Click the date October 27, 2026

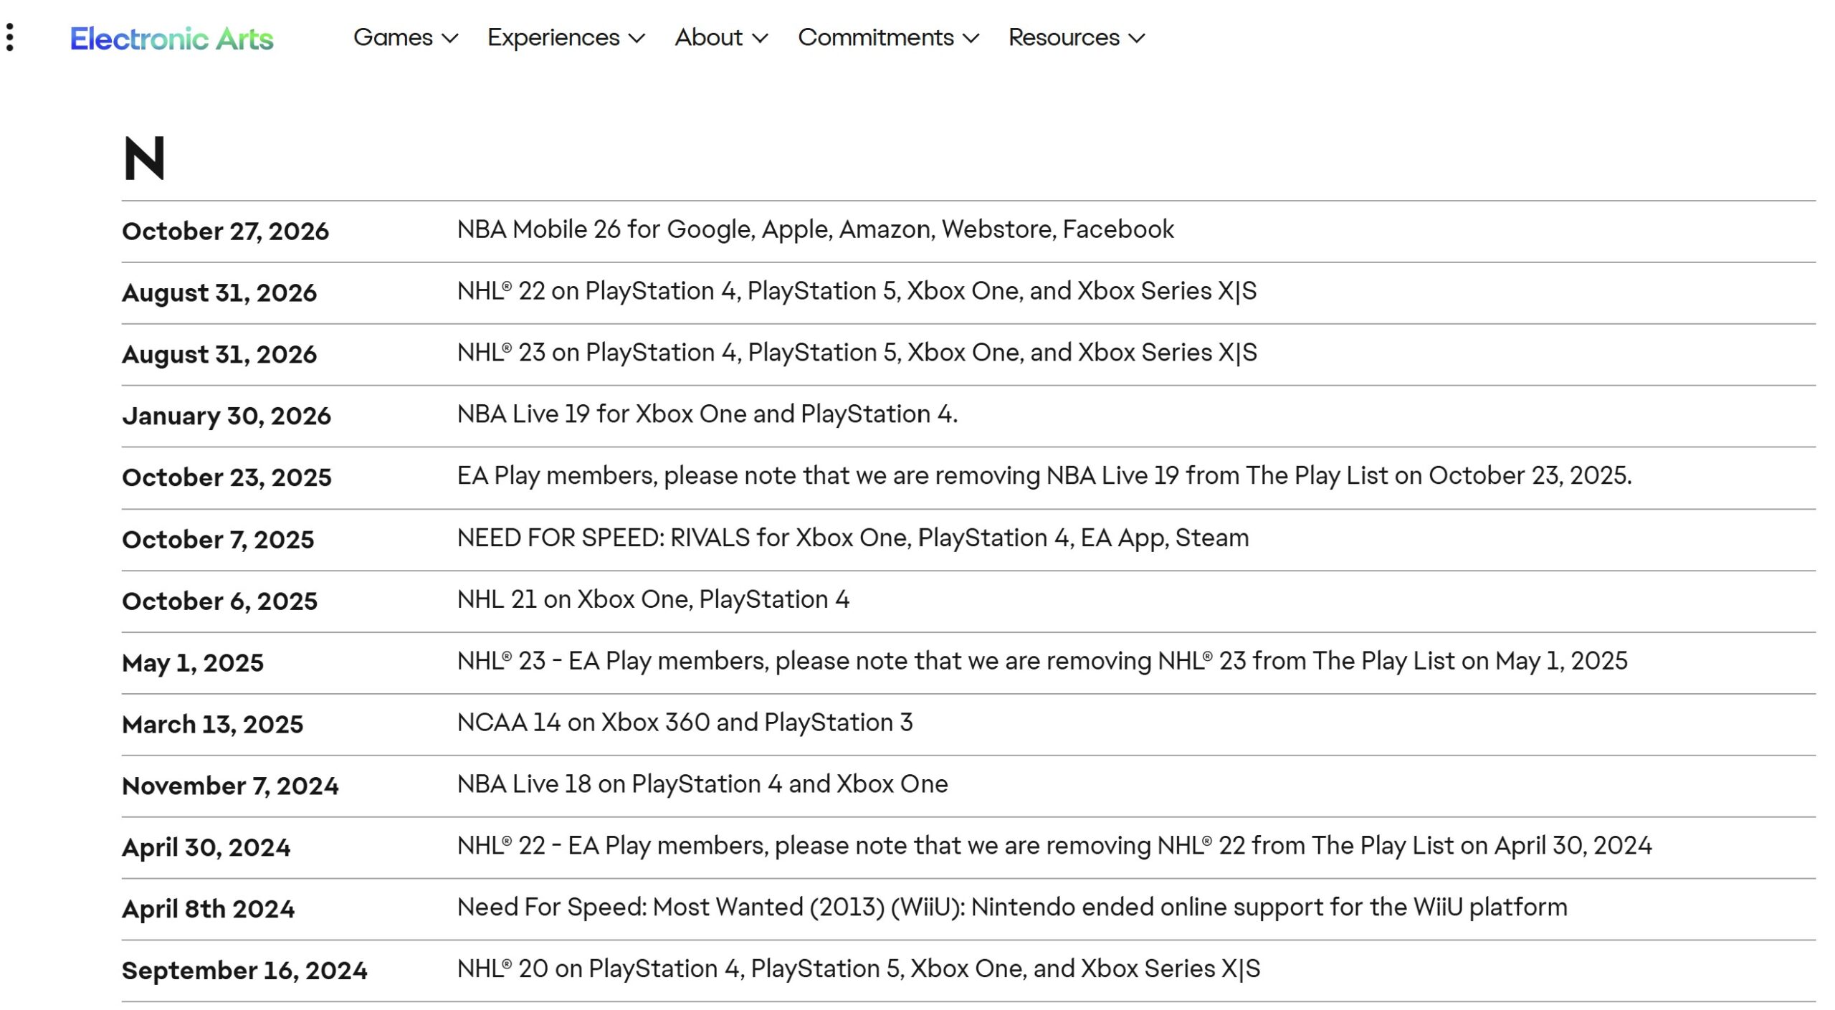[x=225, y=232]
